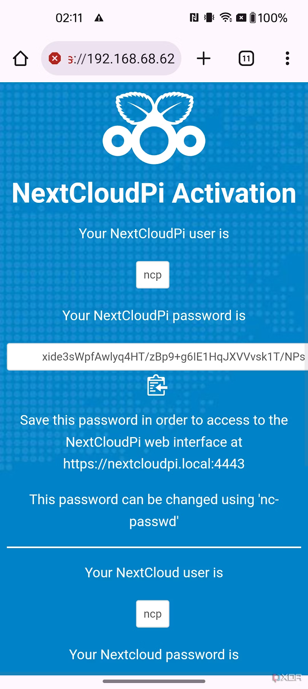Tap the https://nextcloudpi.local:4443 address text
The width and height of the screenshot is (308, 689).
154,464
